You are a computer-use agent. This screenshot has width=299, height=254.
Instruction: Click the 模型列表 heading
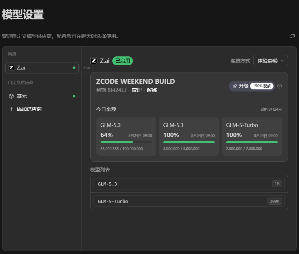tap(100, 170)
